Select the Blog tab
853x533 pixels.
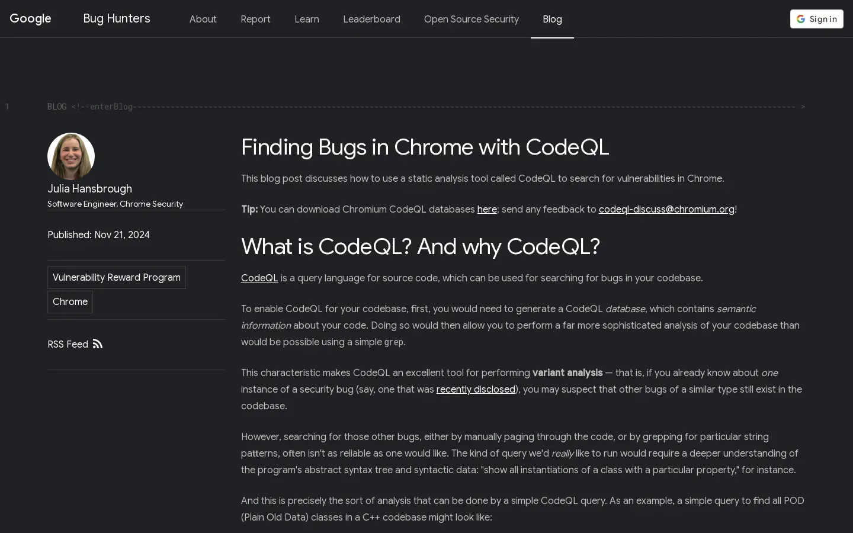point(552,19)
